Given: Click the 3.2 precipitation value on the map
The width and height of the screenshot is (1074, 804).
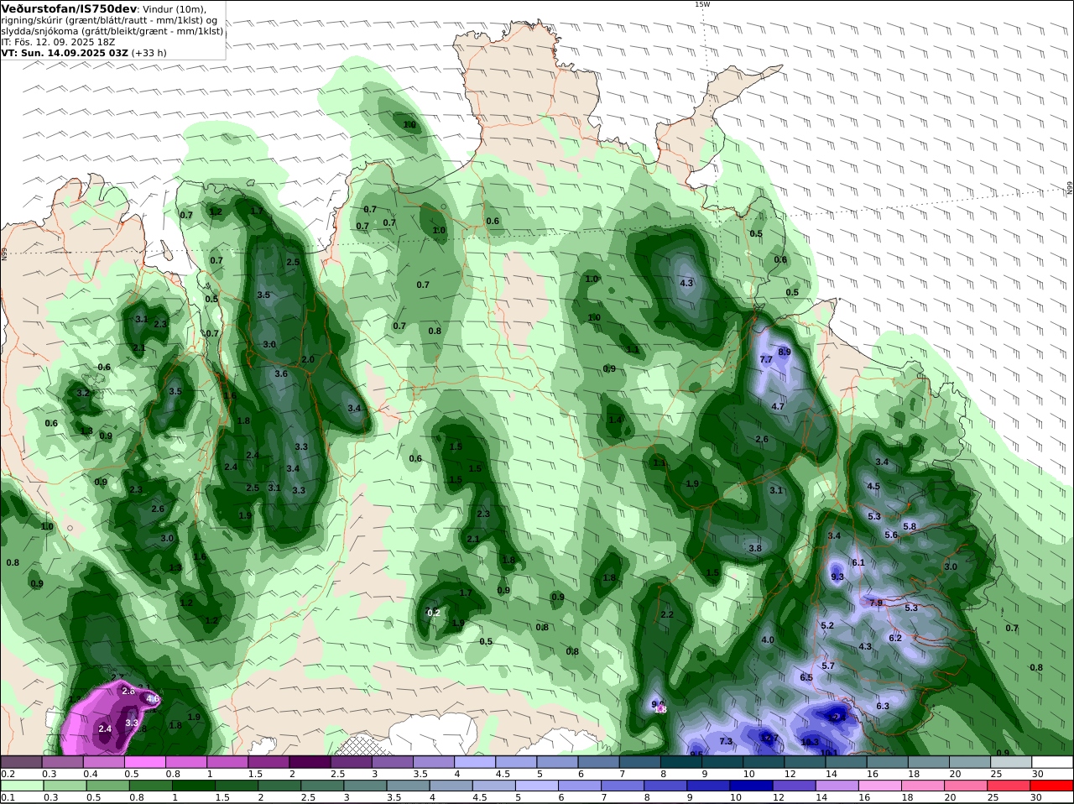Looking at the screenshot, I should point(82,393).
